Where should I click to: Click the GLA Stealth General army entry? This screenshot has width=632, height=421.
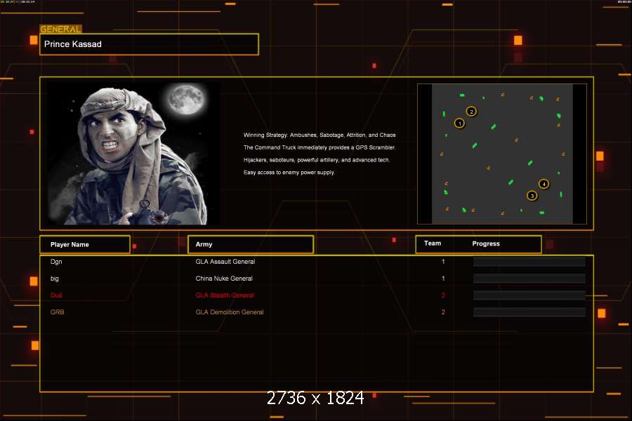[225, 295]
